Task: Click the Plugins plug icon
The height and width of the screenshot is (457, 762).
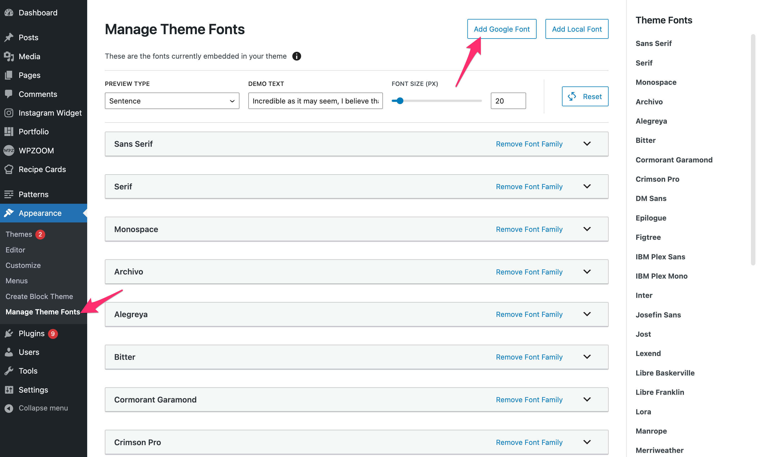Action: (9, 333)
